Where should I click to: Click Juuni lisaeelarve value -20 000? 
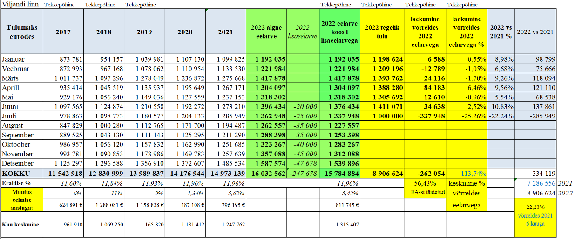click(303, 106)
